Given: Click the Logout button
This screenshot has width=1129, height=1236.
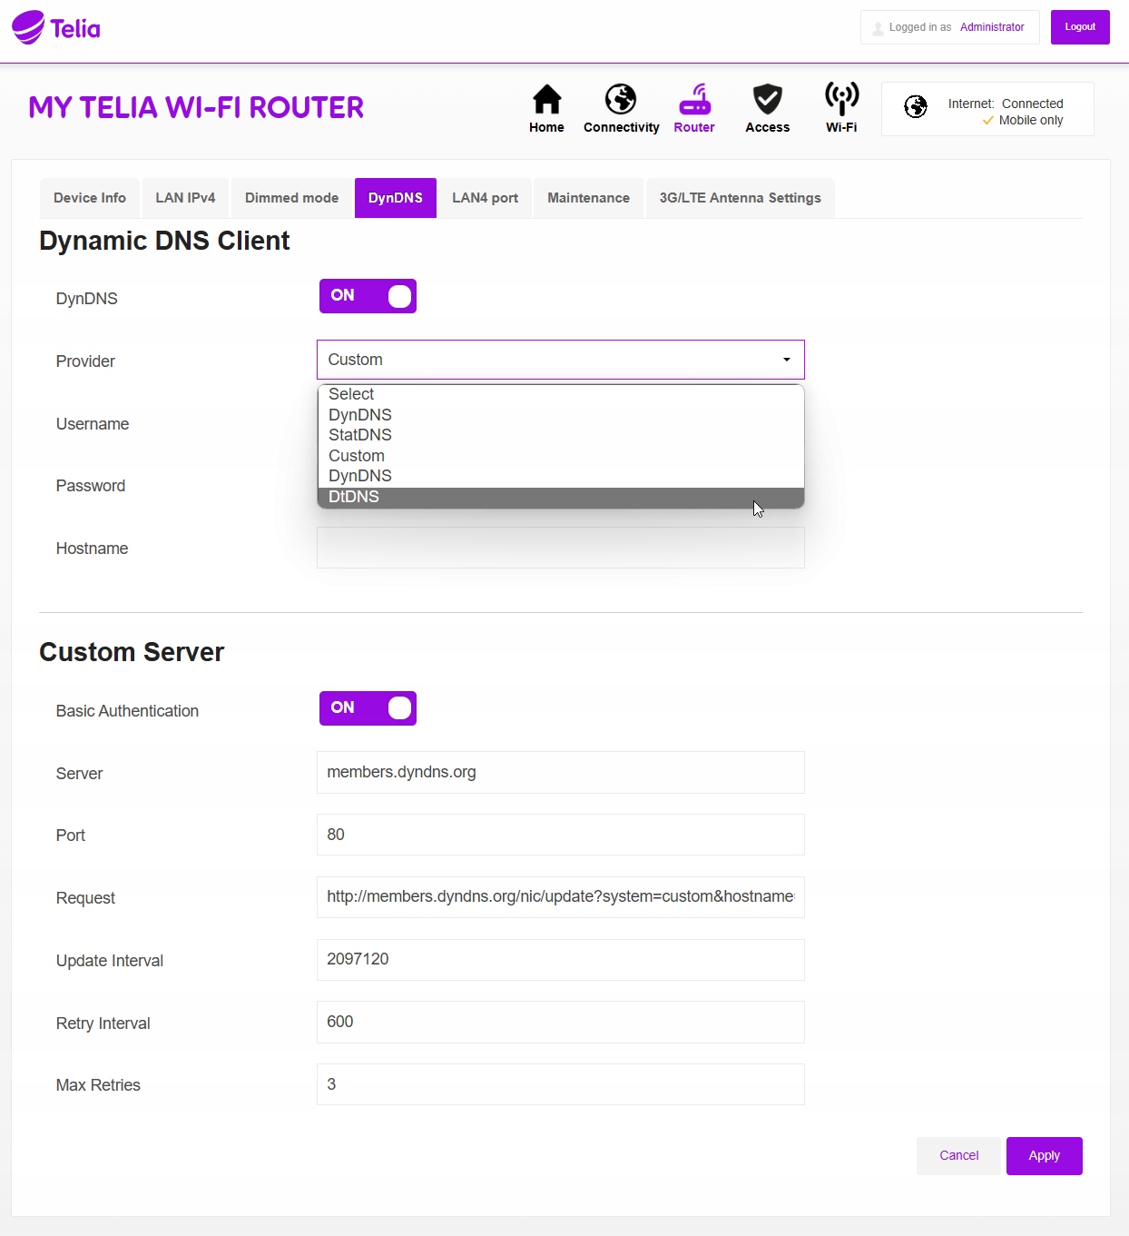Looking at the screenshot, I should pyautogui.click(x=1080, y=27).
